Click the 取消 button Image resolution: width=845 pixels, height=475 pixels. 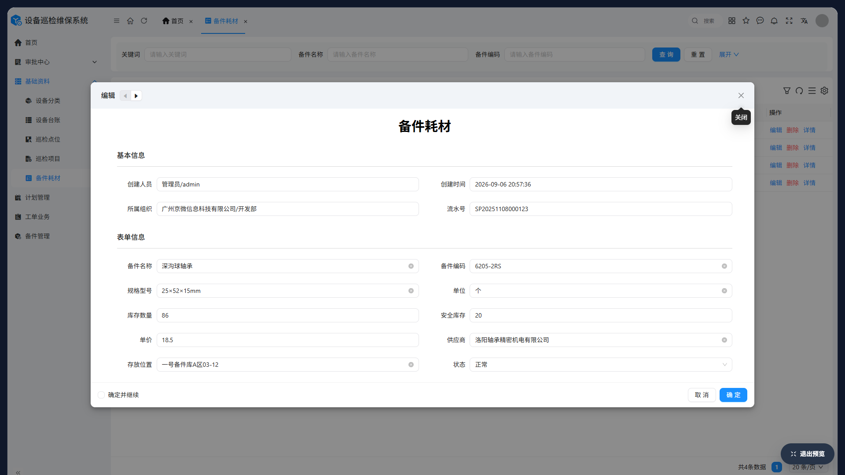click(x=702, y=395)
